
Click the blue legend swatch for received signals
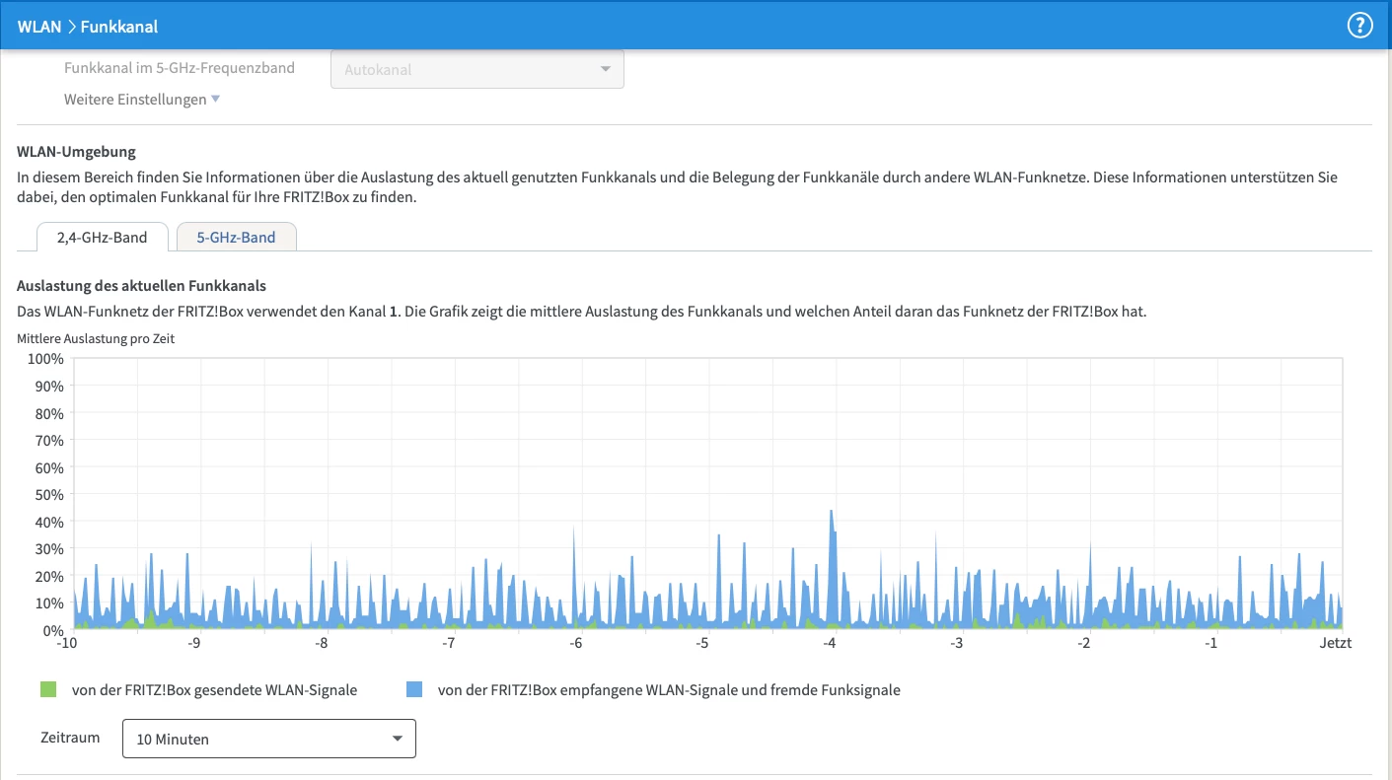(x=414, y=690)
